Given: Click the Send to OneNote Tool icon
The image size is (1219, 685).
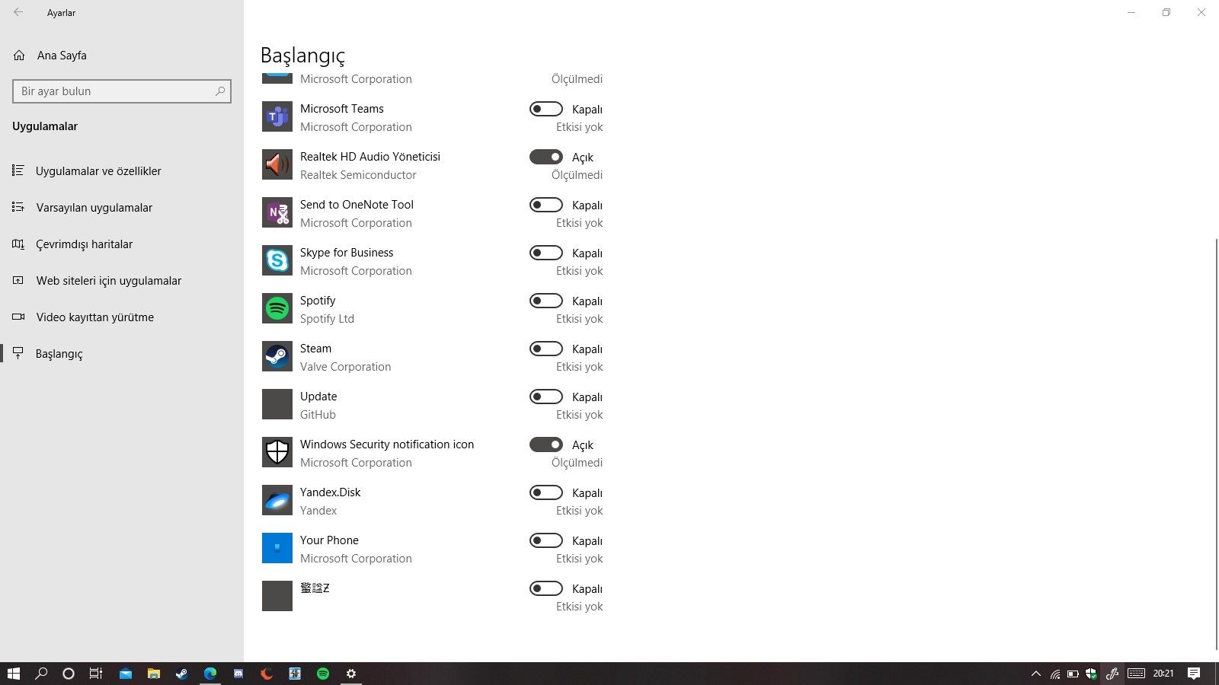Looking at the screenshot, I should pos(277,213).
